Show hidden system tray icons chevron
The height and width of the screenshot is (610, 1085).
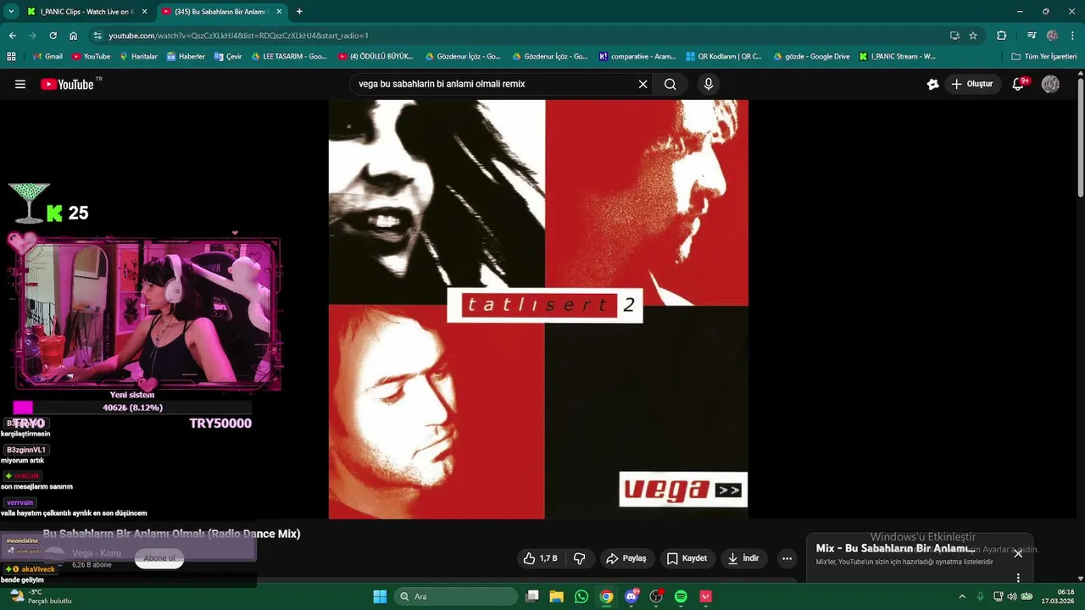tap(962, 596)
